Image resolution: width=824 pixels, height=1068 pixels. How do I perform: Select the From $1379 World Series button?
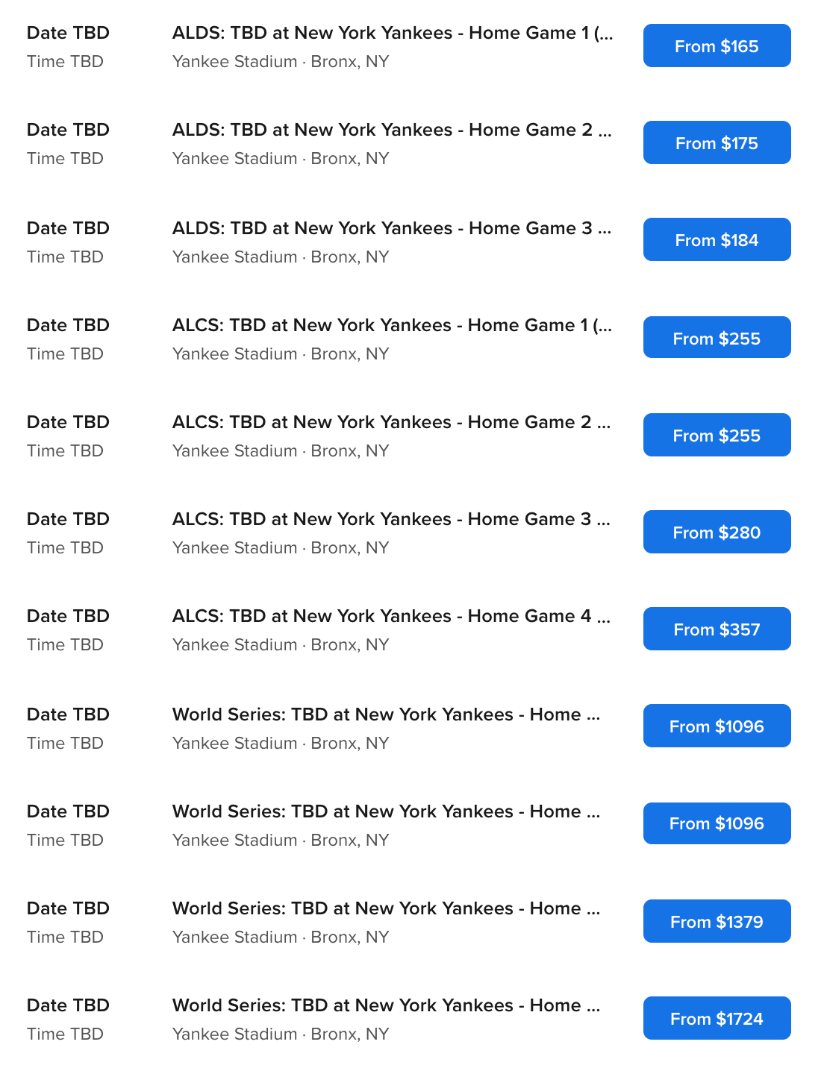click(x=717, y=922)
